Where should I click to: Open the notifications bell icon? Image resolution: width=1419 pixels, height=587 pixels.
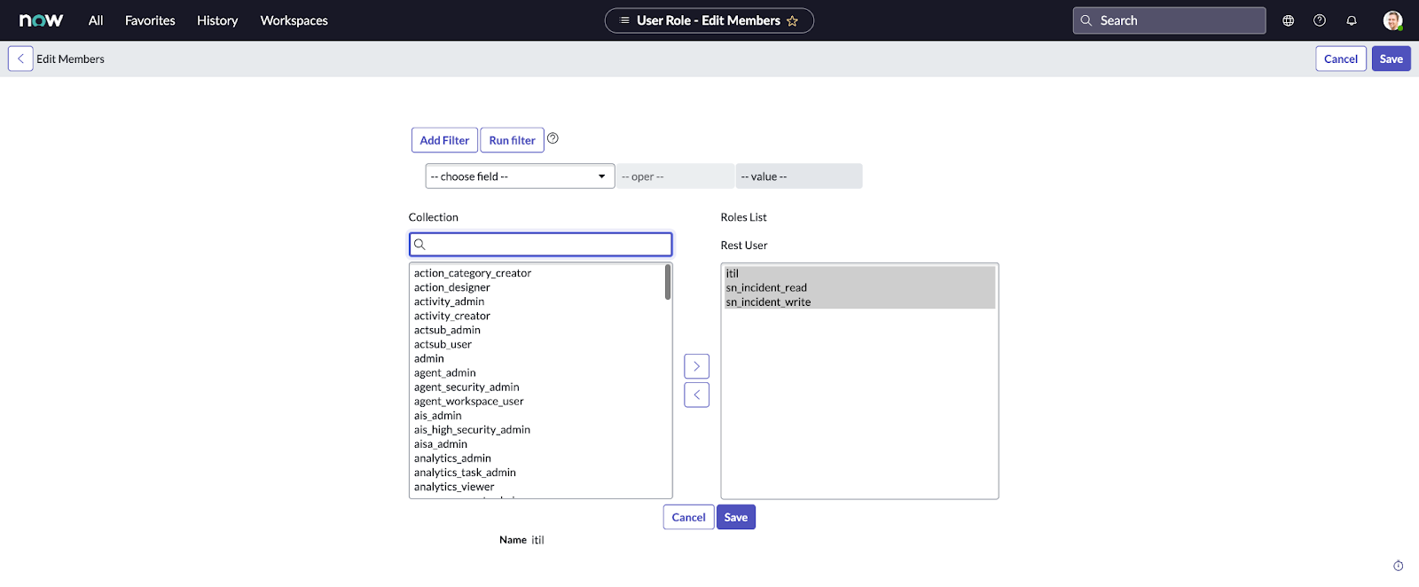tap(1352, 20)
